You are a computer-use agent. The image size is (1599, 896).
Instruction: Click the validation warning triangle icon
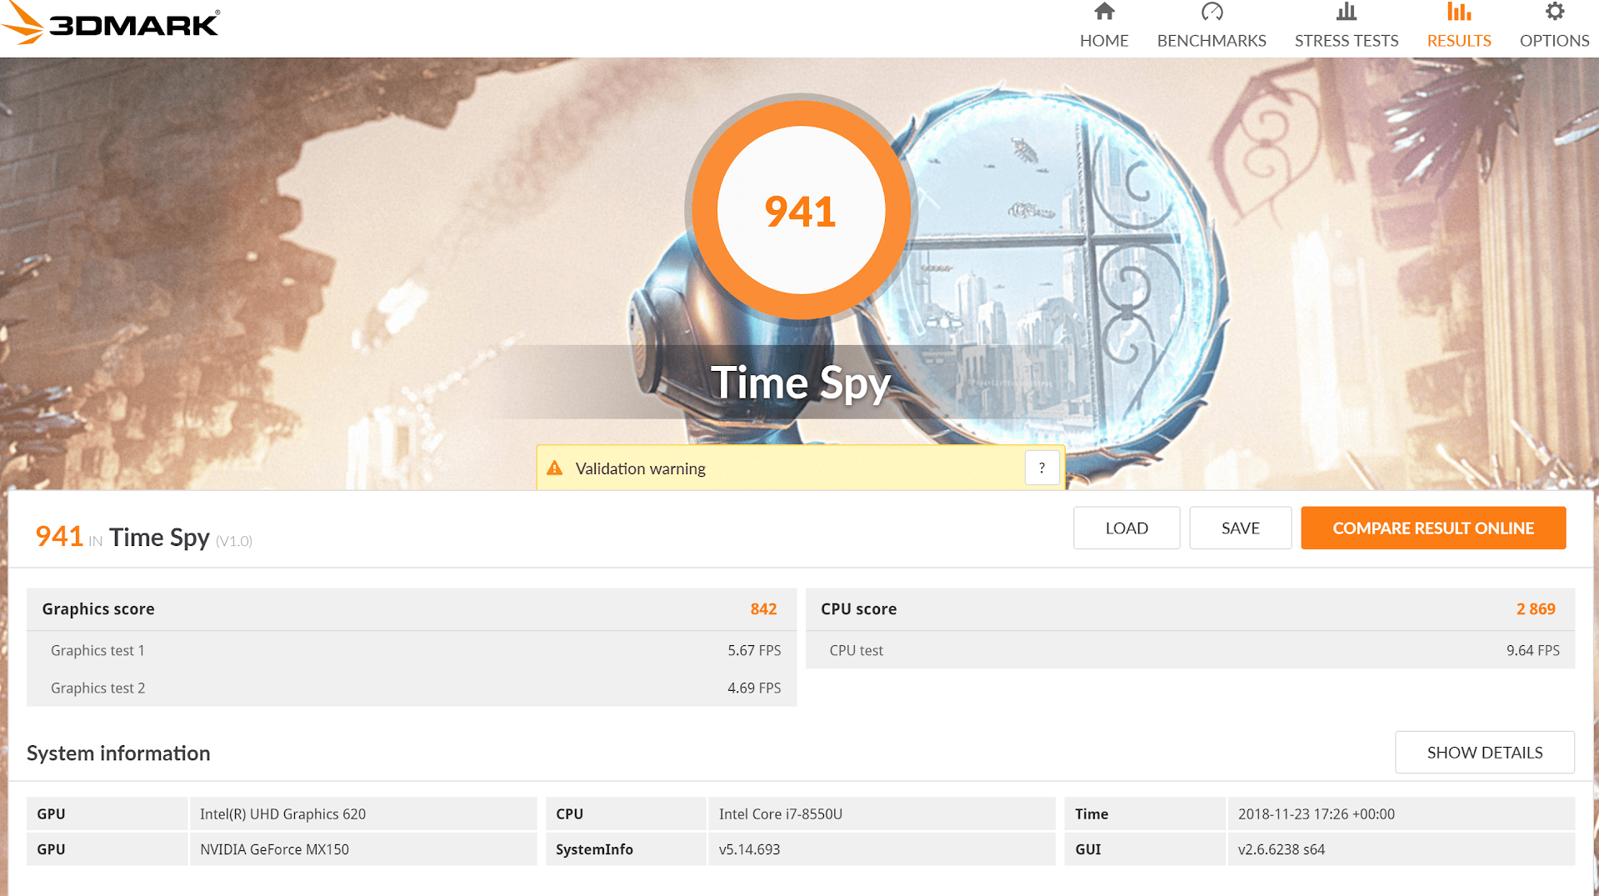555,468
